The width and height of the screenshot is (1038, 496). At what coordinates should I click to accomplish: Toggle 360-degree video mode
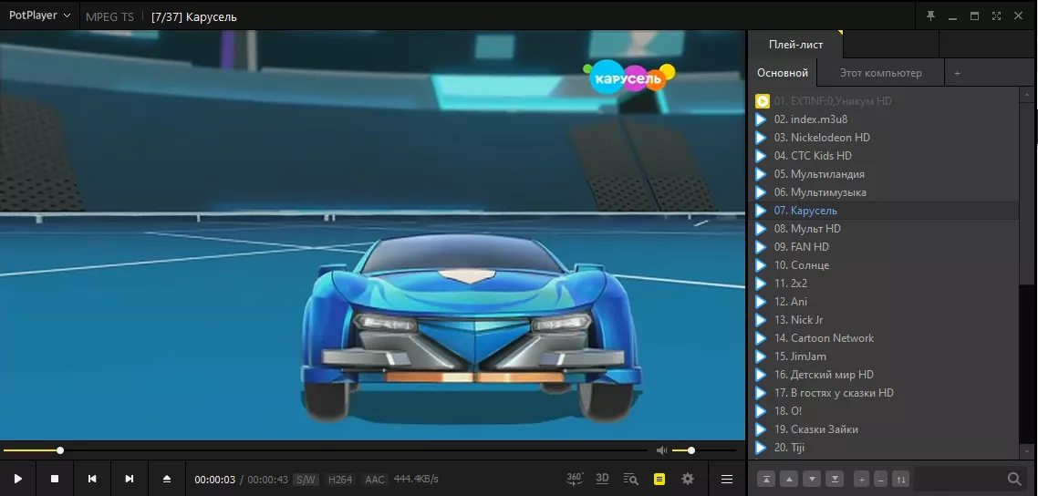[575, 478]
